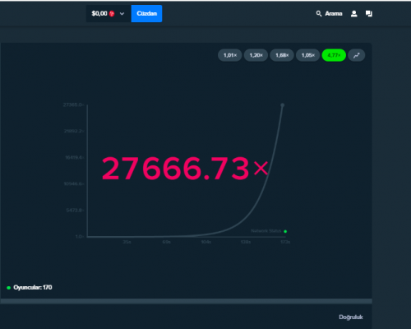Open the trend chart history icon
This screenshot has width=411, height=329.
357,55
